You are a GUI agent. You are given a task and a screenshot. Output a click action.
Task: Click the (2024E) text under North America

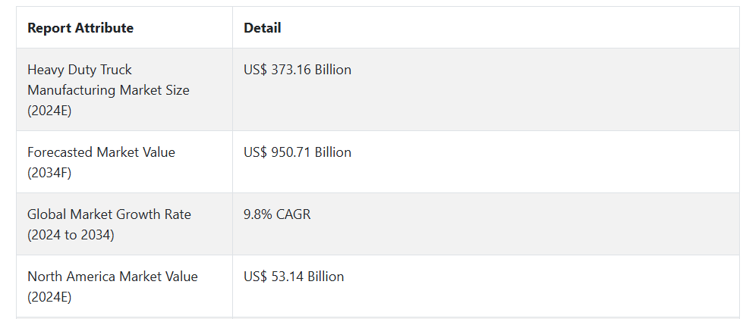(49, 298)
